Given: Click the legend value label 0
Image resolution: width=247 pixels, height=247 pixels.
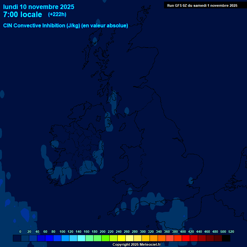Looking at the screenshot, I should point(20,232).
